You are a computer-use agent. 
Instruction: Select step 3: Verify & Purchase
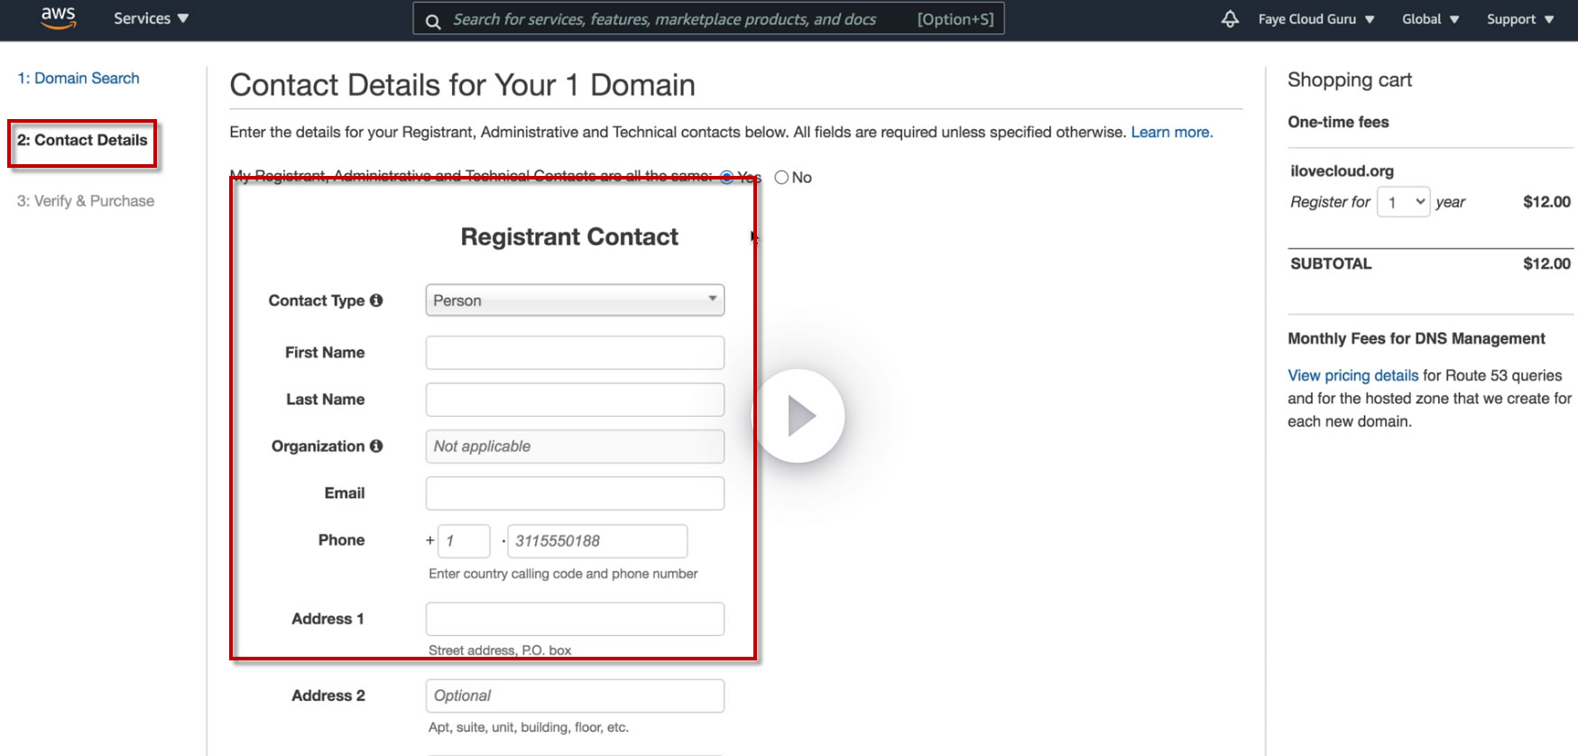tap(86, 201)
